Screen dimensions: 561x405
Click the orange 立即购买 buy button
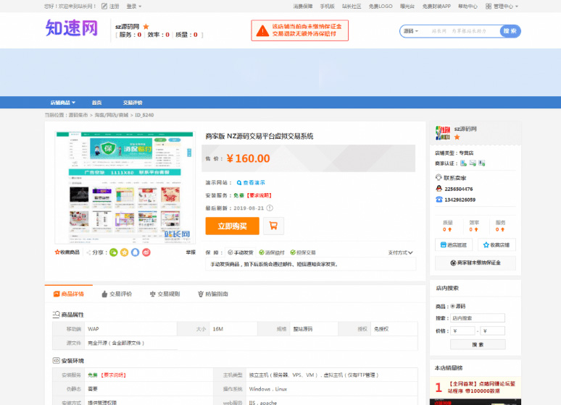(x=232, y=226)
